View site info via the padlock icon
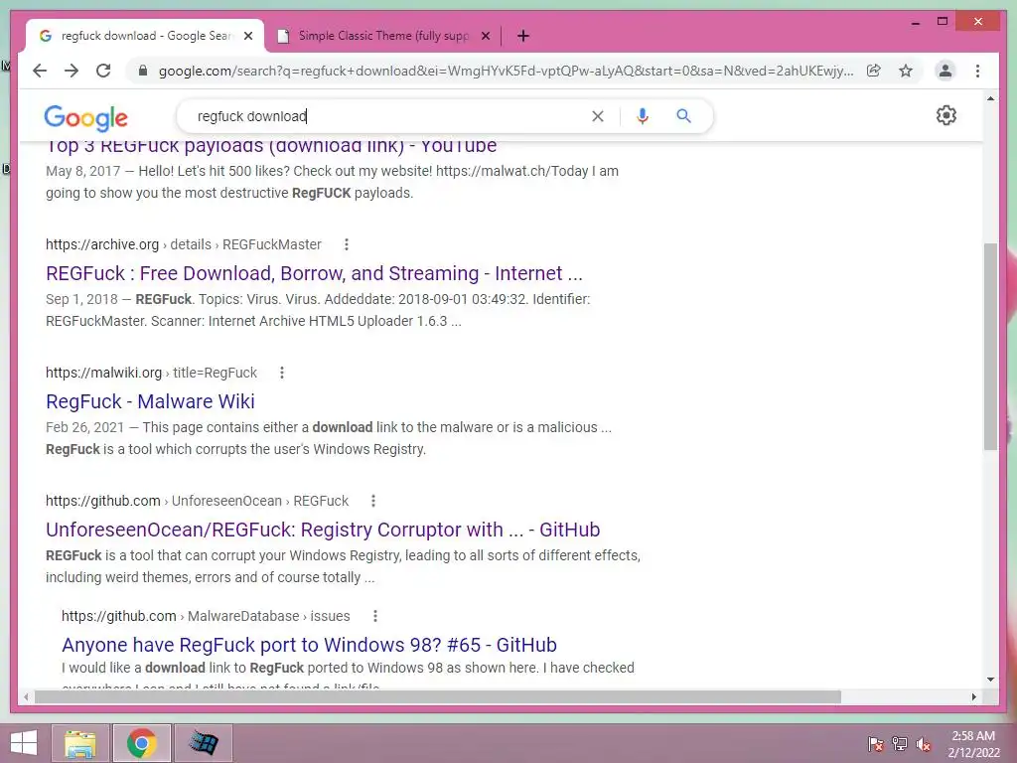Image resolution: width=1017 pixels, height=763 pixels. point(143,71)
